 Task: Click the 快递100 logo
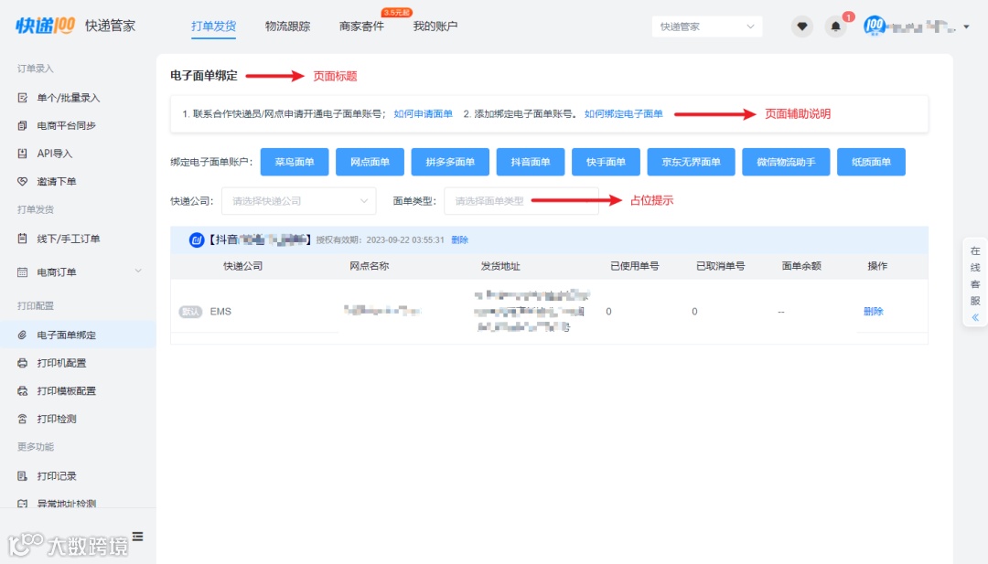(46, 26)
